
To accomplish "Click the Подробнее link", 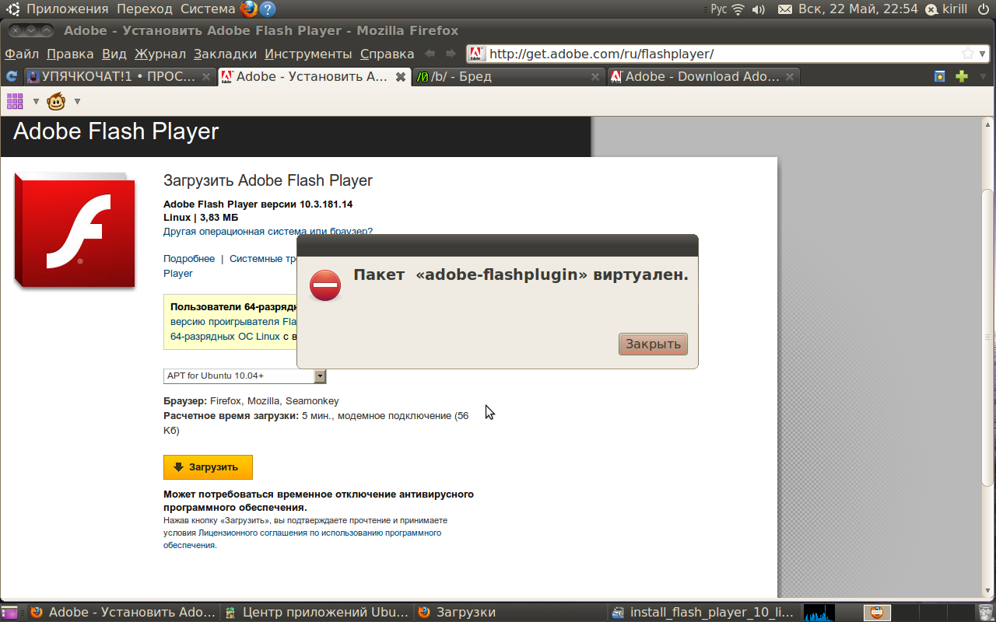I will click(x=189, y=258).
